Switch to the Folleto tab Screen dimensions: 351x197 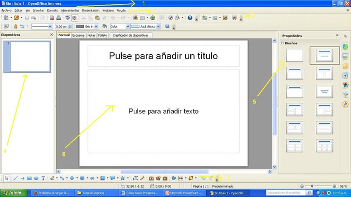pos(103,35)
